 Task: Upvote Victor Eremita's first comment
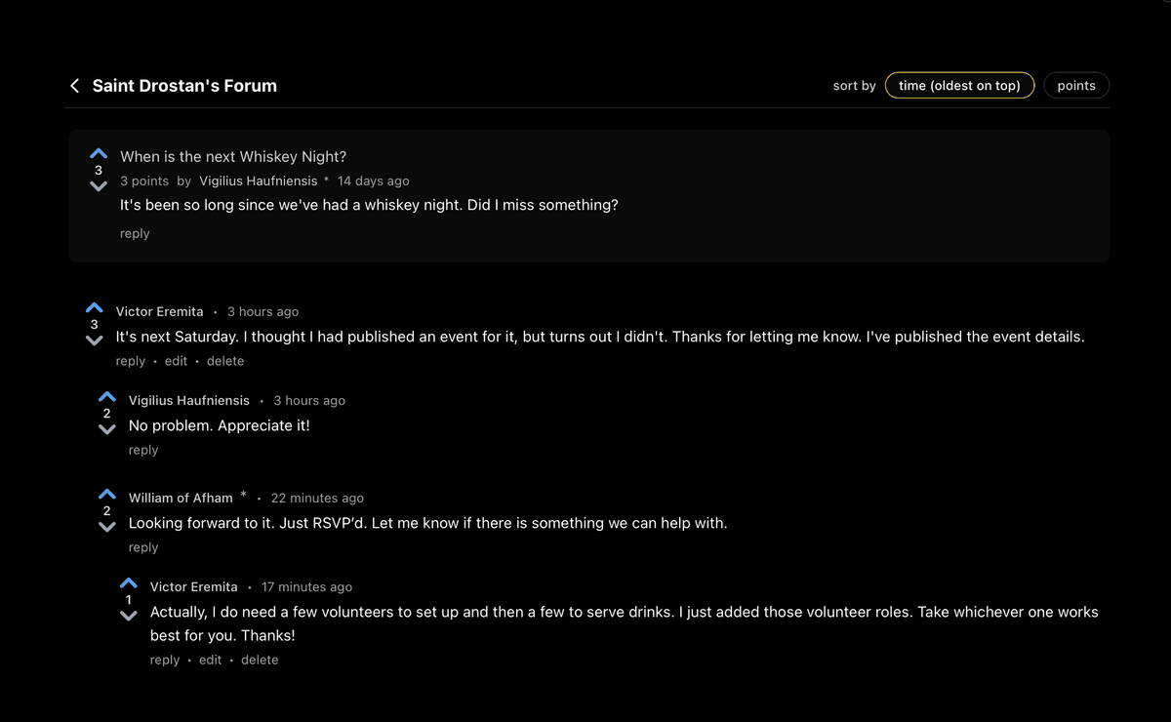click(94, 307)
